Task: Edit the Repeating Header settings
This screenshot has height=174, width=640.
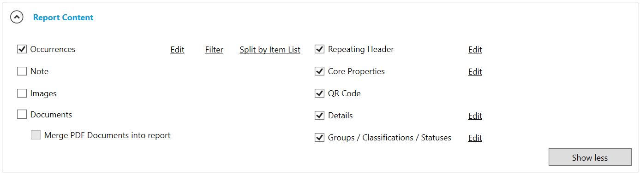Action: click(475, 50)
